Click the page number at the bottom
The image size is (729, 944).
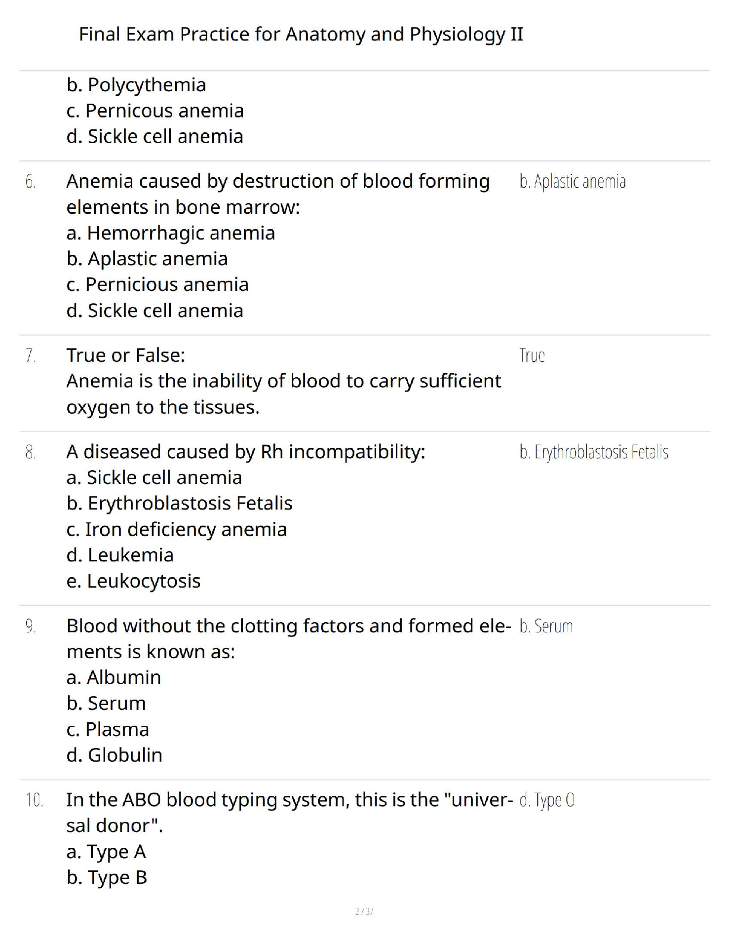point(364,912)
